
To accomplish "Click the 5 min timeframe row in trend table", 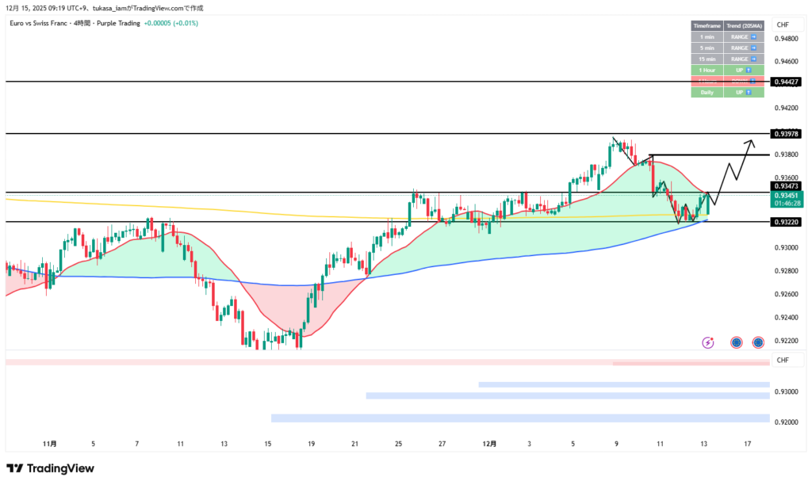I will click(705, 48).
